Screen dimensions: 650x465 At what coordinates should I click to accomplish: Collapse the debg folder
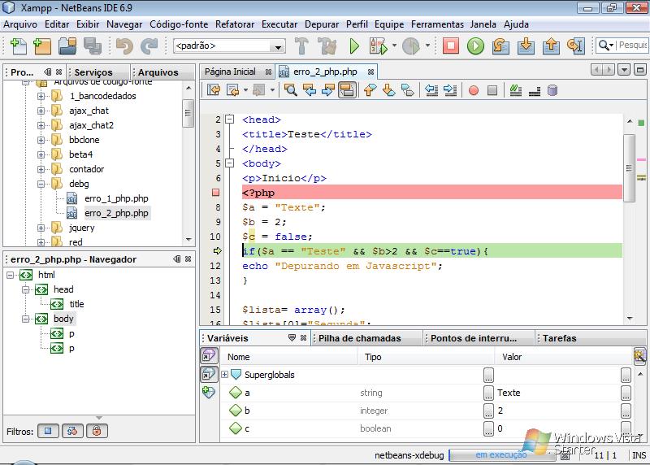click(41, 184)
